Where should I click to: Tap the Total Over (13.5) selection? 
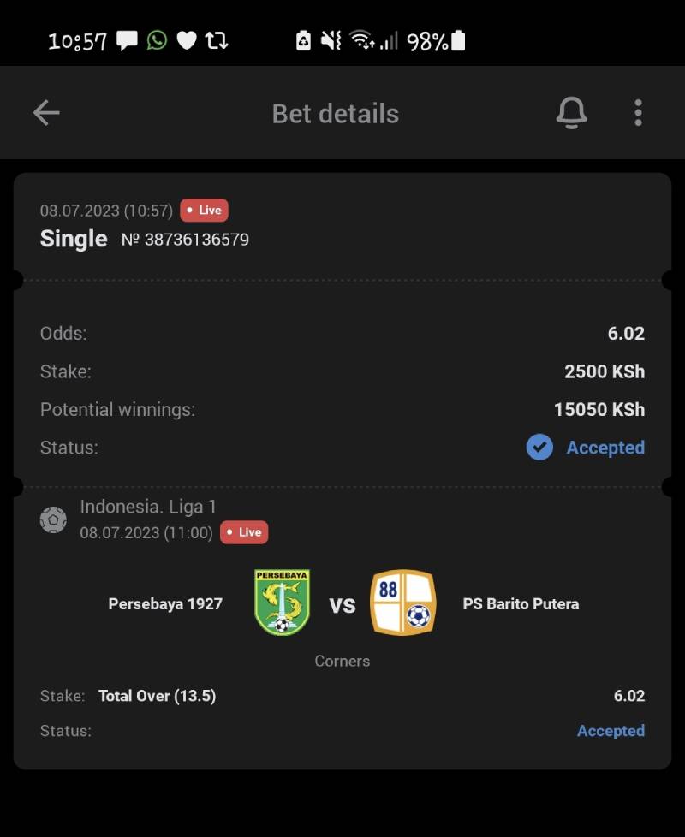click(x=157, y=696)
